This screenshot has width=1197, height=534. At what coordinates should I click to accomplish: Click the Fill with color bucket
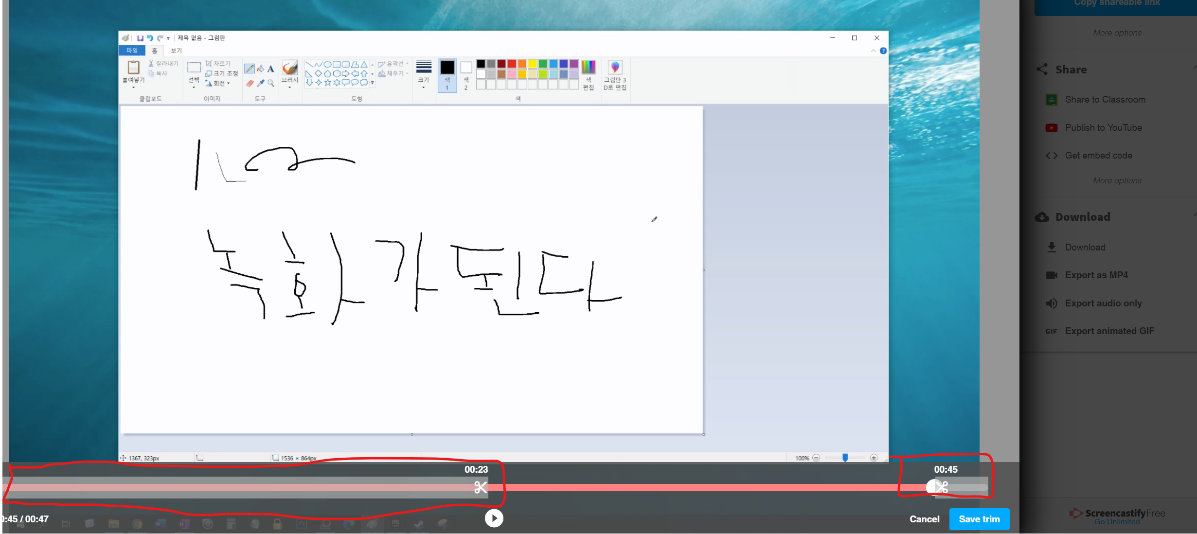260,69
